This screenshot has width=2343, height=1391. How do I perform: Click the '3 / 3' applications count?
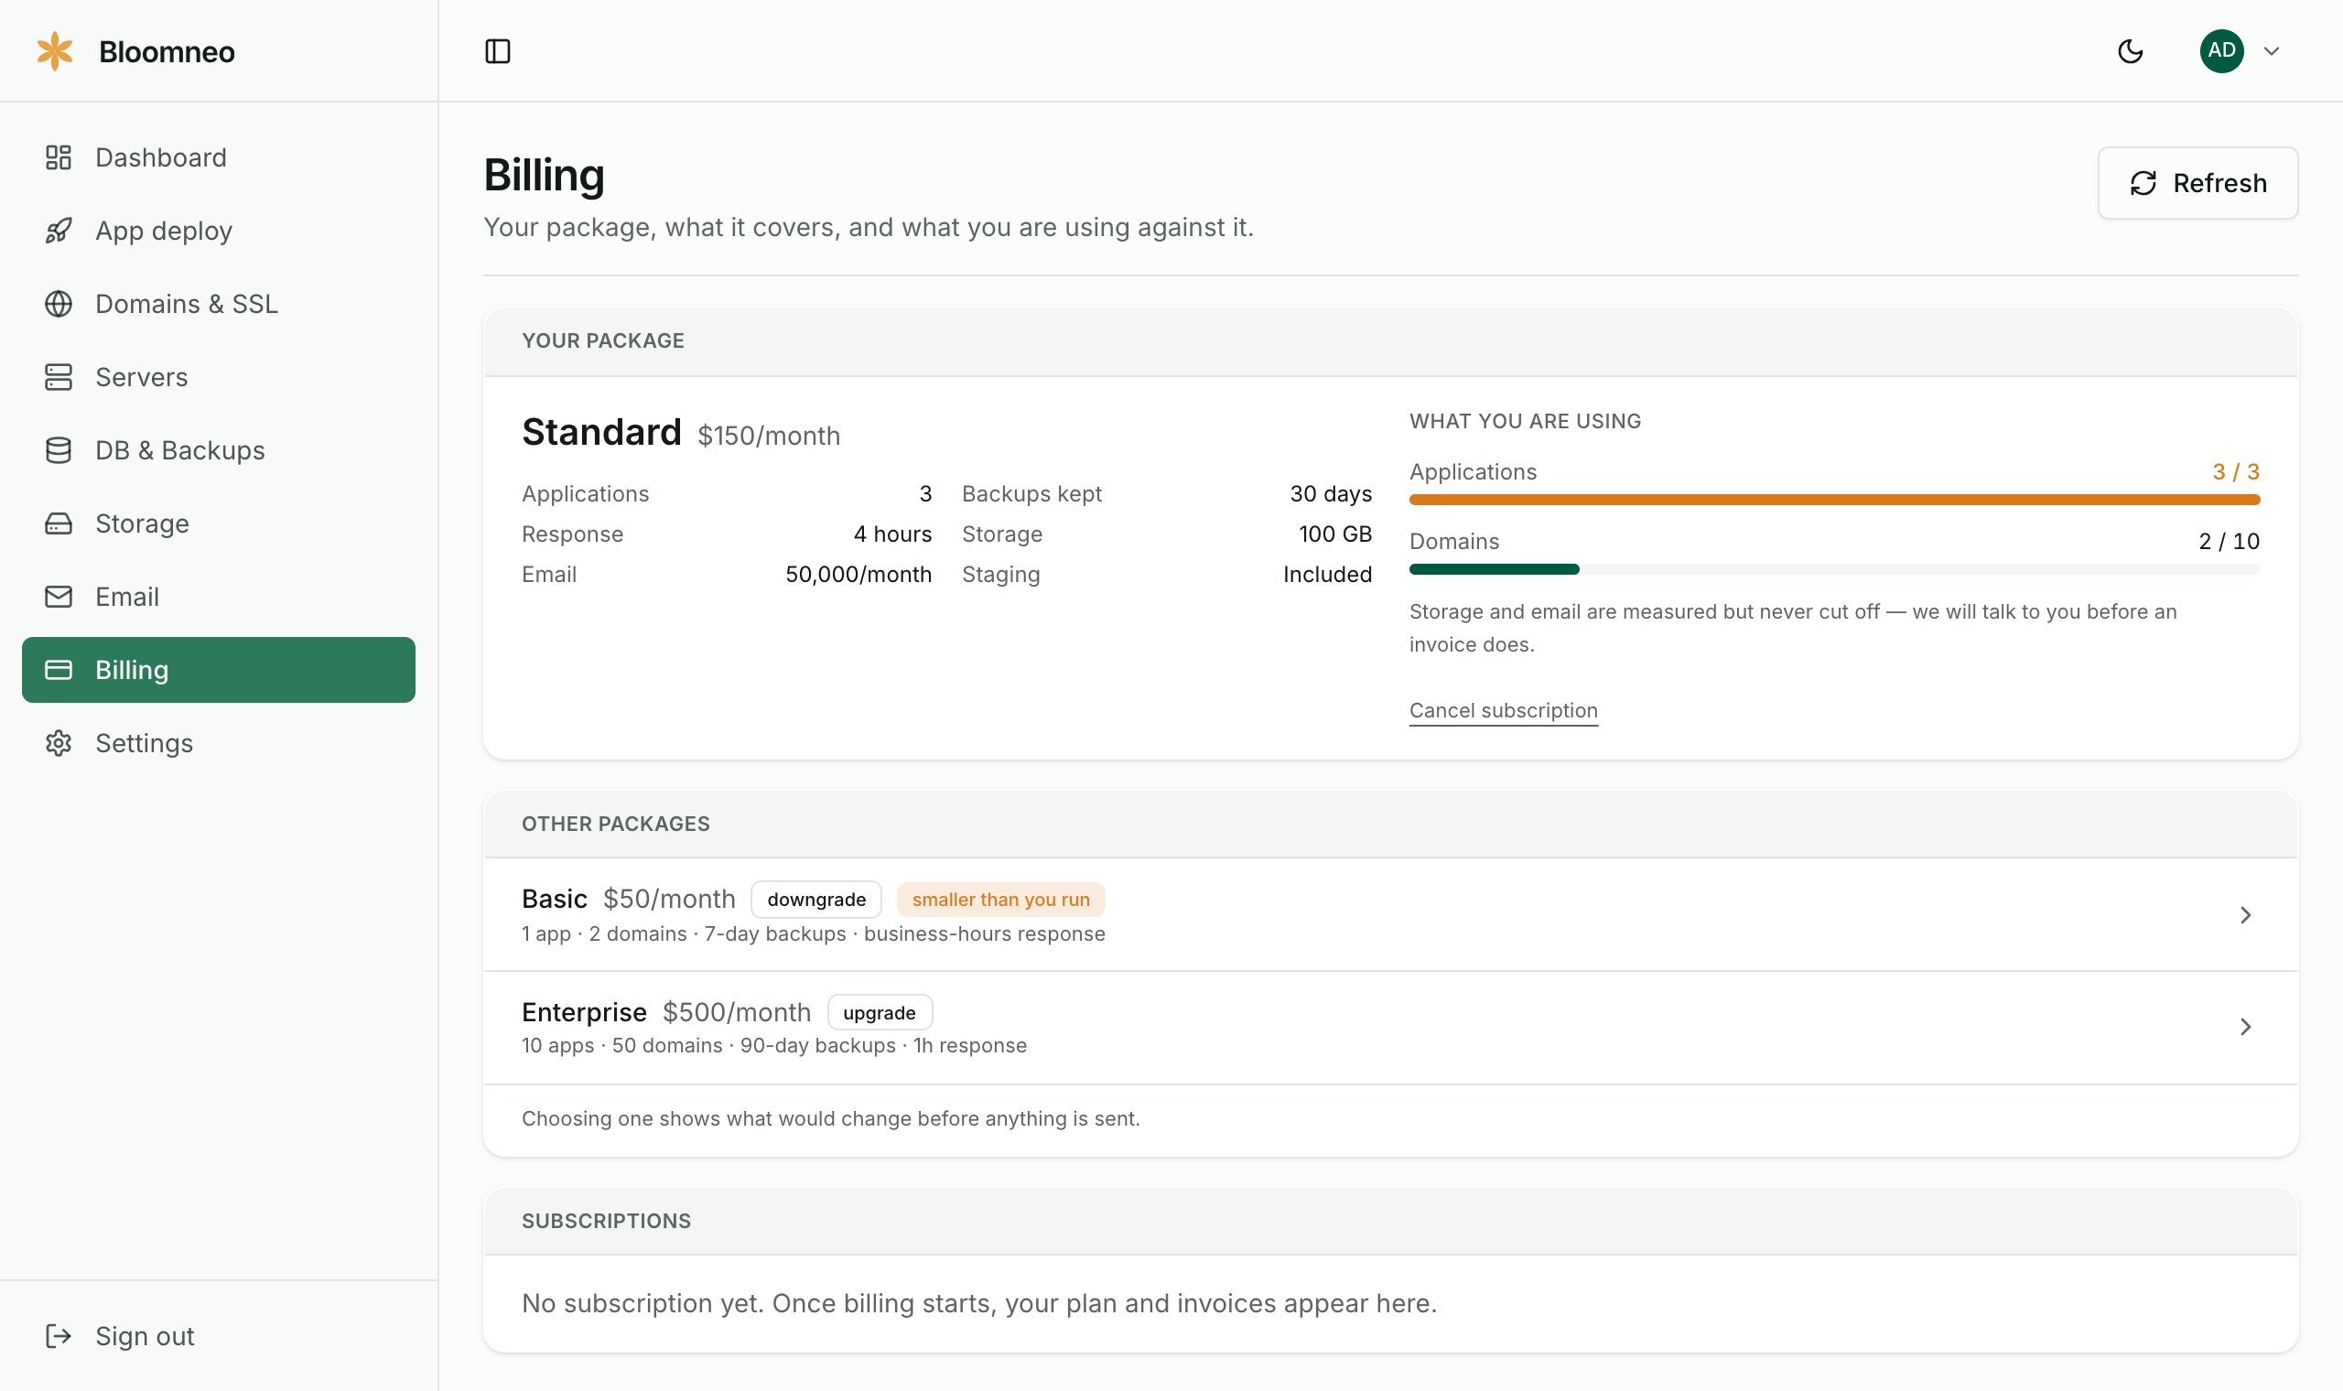(x=2235, y=471)
